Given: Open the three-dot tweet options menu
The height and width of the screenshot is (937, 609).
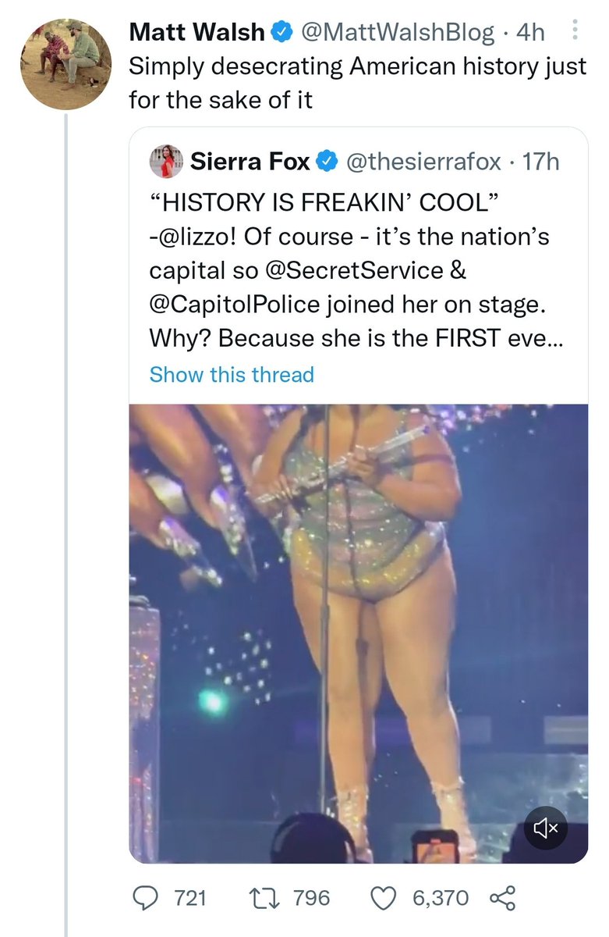Looking at the screenshot, I should click(575, 30).
